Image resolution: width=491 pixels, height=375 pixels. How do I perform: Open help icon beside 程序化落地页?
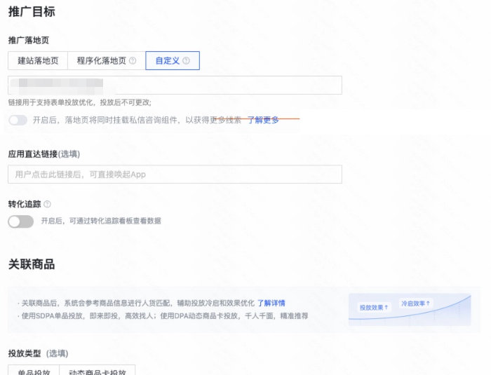133,61
